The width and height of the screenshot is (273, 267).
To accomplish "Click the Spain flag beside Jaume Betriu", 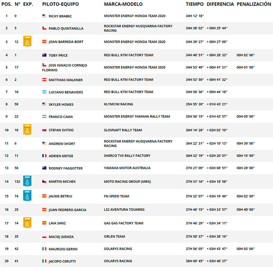I will pyautogui.click(x=44, y=196).
